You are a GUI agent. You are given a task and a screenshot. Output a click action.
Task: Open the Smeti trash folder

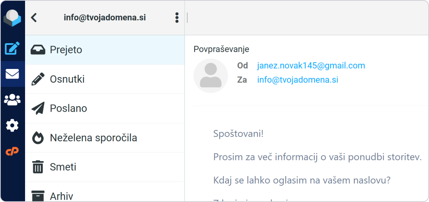pyautogui.click(x=105, y=167)
